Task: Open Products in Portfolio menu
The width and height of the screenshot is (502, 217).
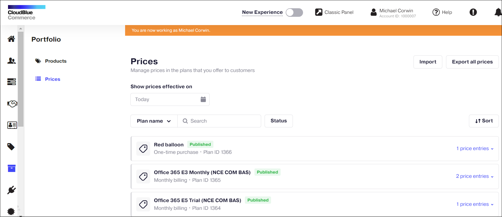Action: (56, 61)
